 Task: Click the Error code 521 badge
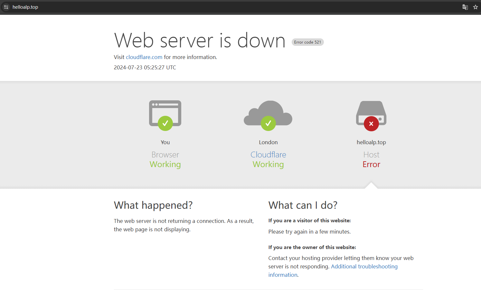307,42
